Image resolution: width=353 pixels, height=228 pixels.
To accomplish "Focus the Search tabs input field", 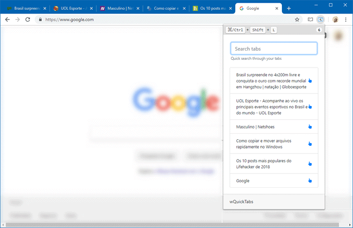I will tap(274, 48).
